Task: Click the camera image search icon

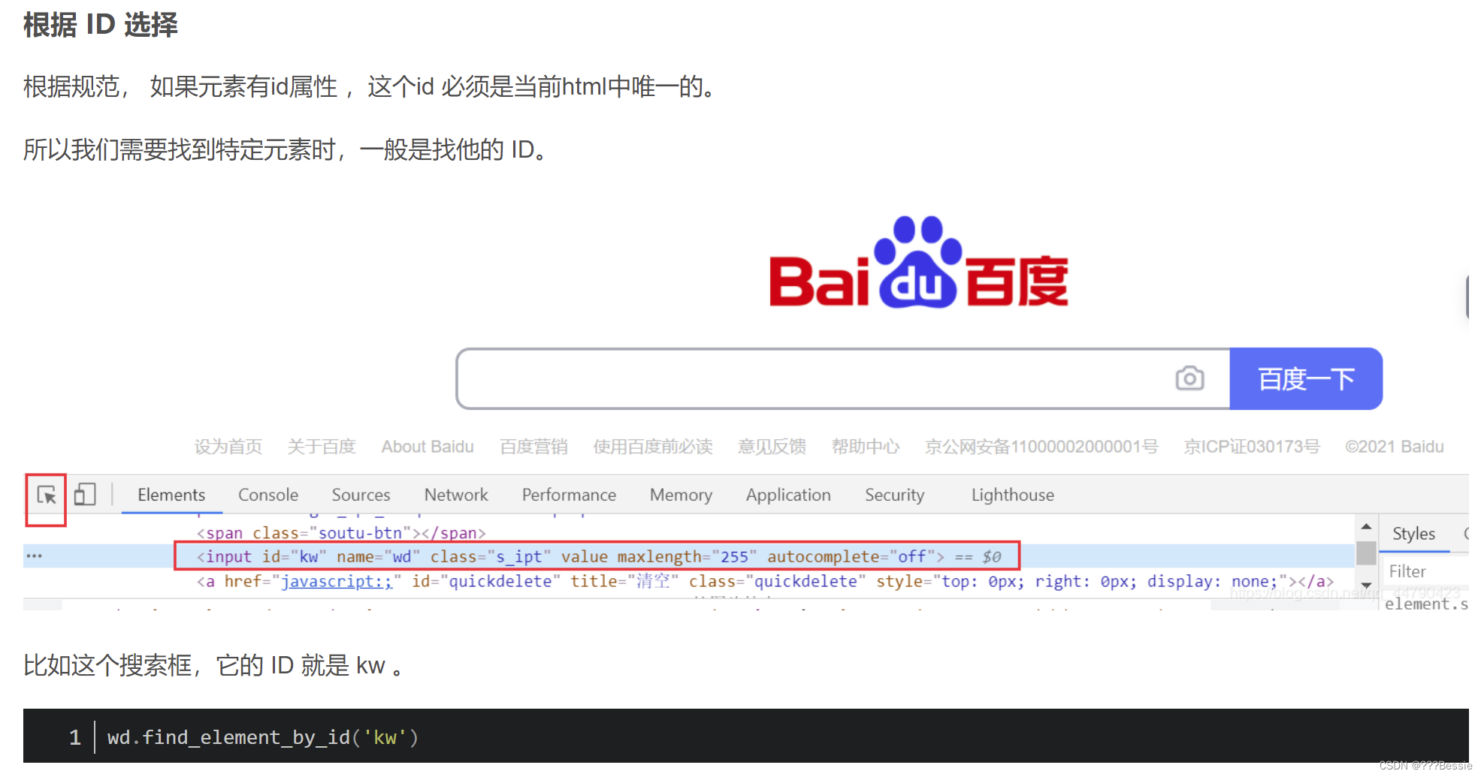Action: pyautogui.click(x=1189, y=378)
